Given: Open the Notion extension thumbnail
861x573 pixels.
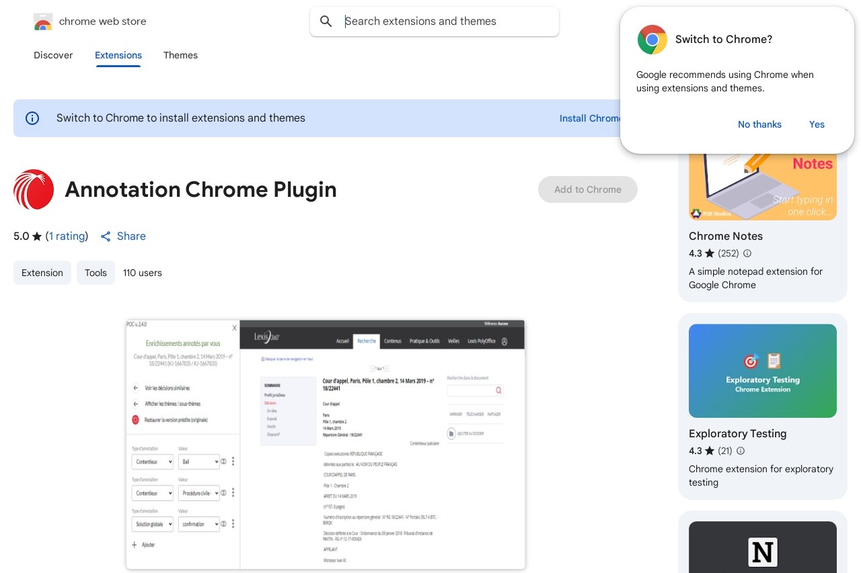Looking at the screenshot, I should (763, 547).
